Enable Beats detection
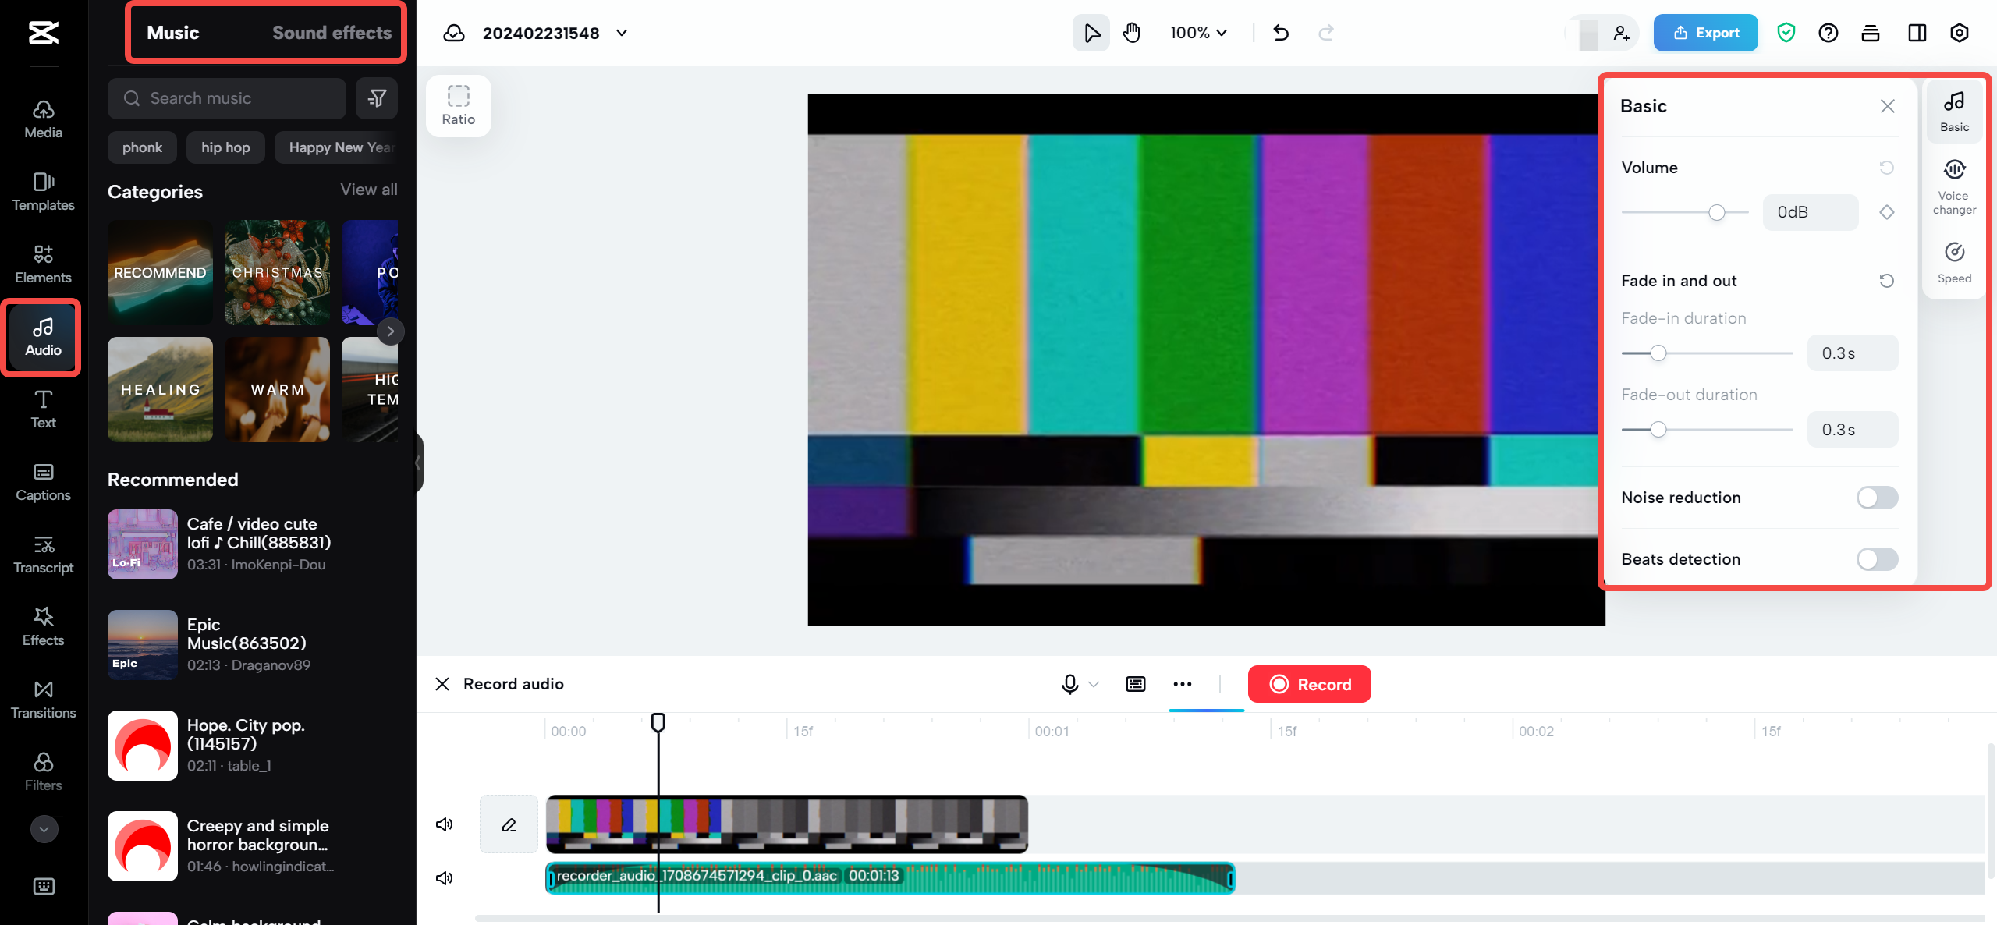The width and height of the screenshot is (1997, 925). click(x=1876, y=558)
